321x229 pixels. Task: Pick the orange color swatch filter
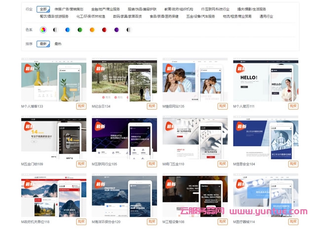[92, 30]
